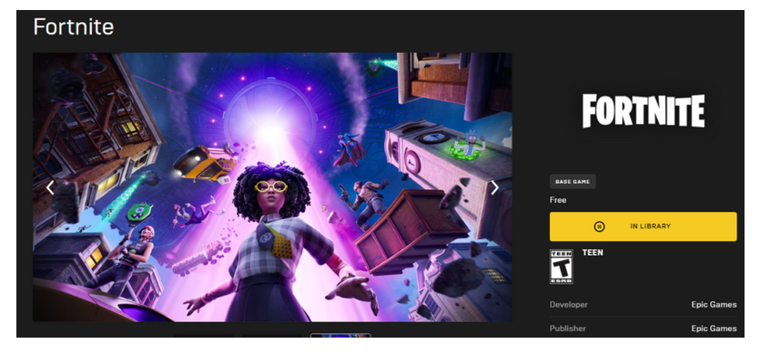Click the TEEN rating label
770x354 pixels.
(x=593, y=252)
